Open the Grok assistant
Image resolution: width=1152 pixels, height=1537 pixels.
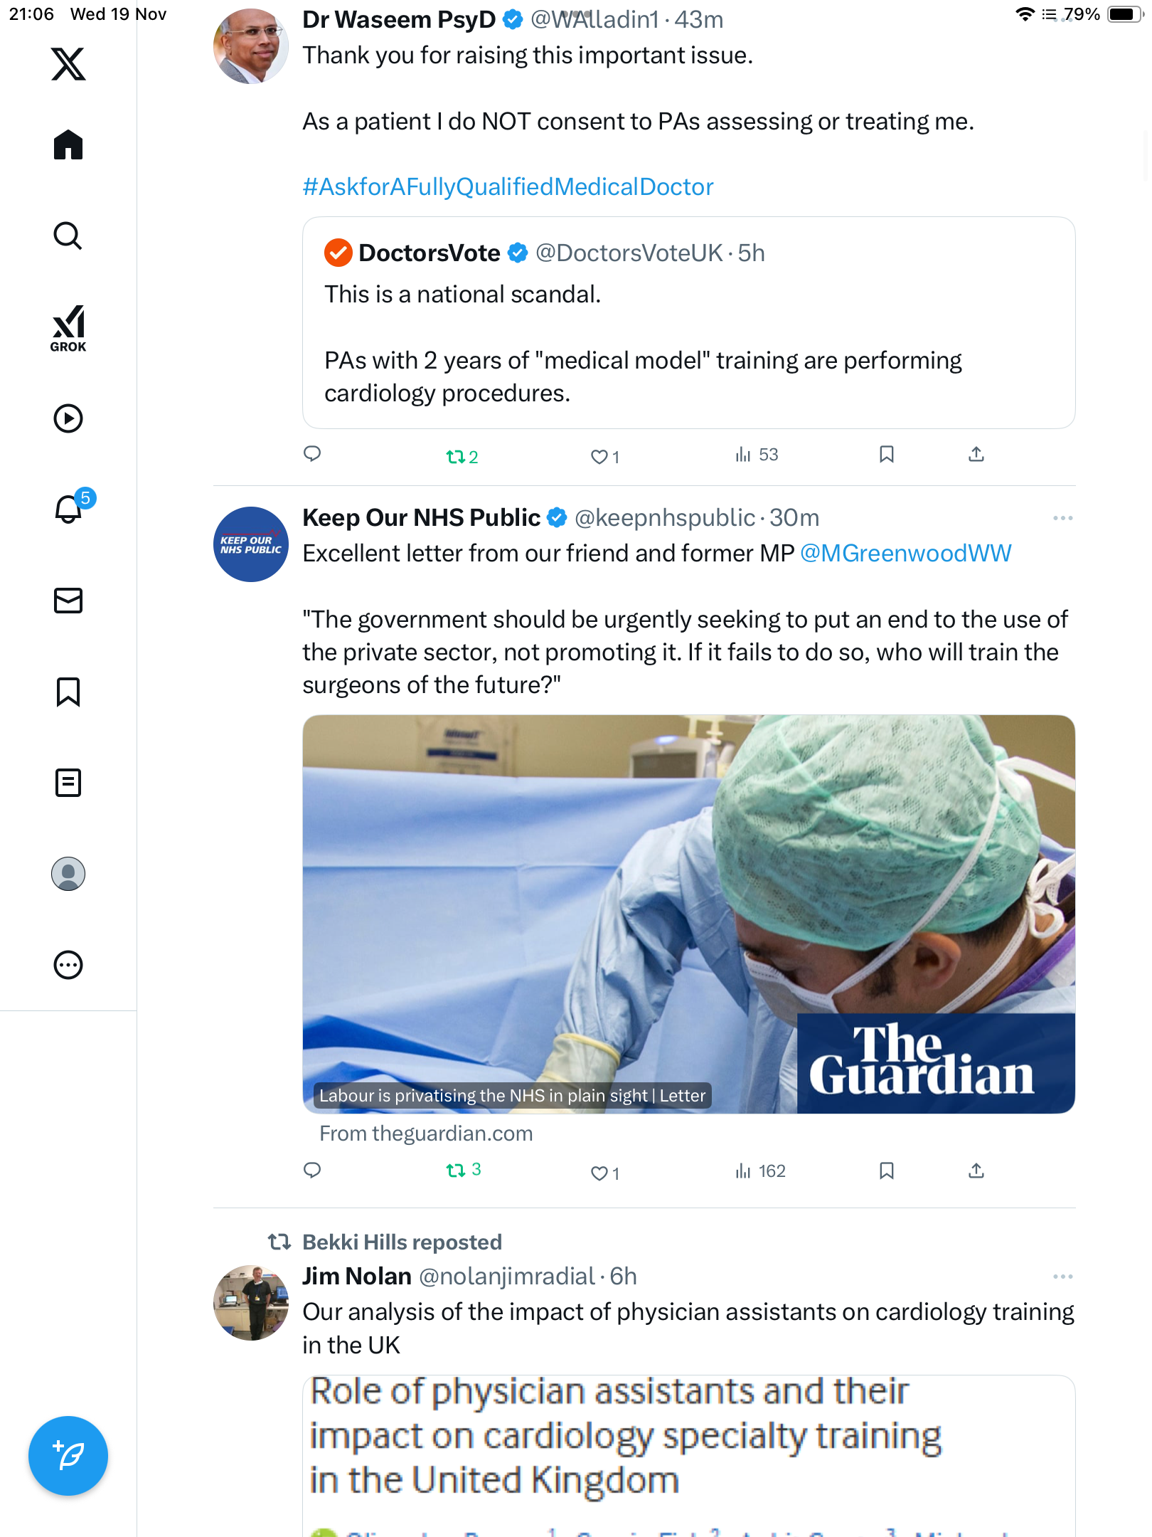tap(68, 328)
